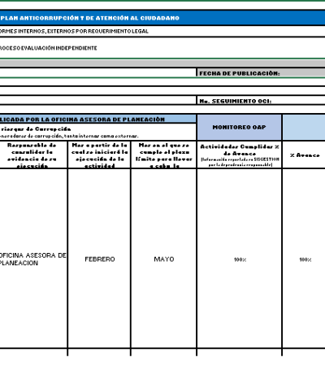Select the 'PLAN ANTICORRUPCIÓN Y DE ATENCIÓN AL CIUDADANO' title

tap(89, 18)
